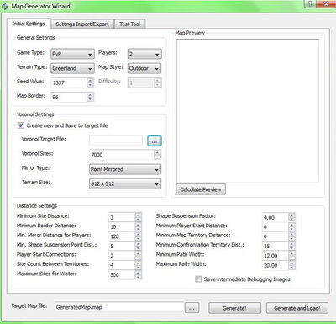Toggle Create new and Save to target File
The width and height of the screenshot is (336, 324).
point(21,125)
